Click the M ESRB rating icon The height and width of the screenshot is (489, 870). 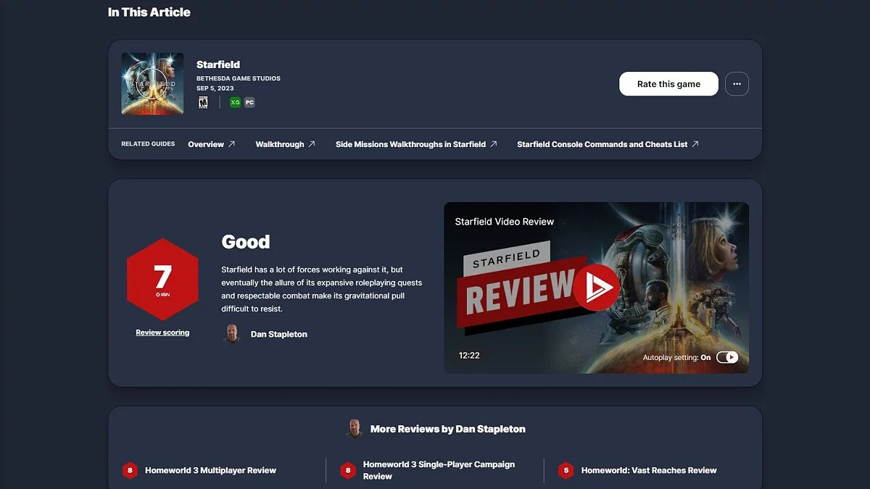pyautogui.click(x=203, y=103)
